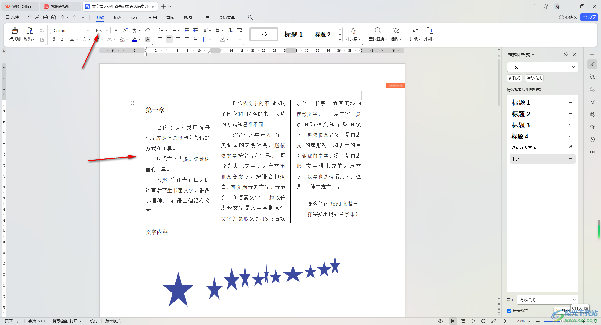Click the font color A swatch
601x325 pixels.
[135, 39]
